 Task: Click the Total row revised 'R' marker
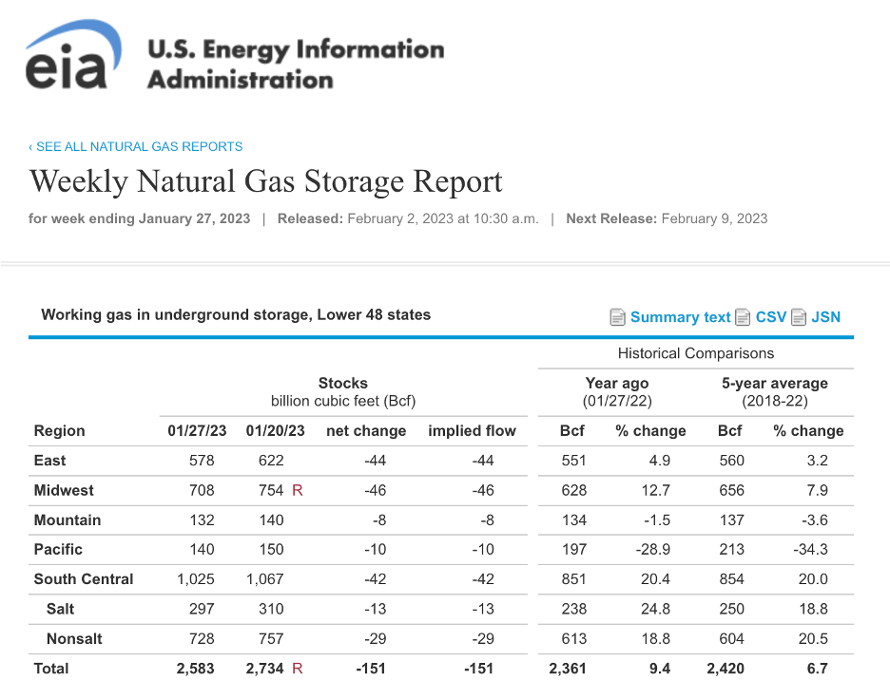coord(298,669)
